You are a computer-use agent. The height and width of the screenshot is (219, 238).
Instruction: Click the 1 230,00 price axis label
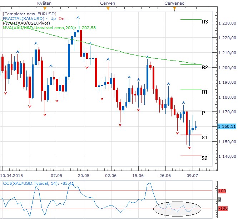coord(227,23)
